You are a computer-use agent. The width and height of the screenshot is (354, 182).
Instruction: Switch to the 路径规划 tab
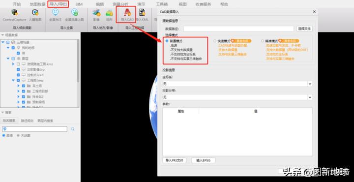click(27, 121)
